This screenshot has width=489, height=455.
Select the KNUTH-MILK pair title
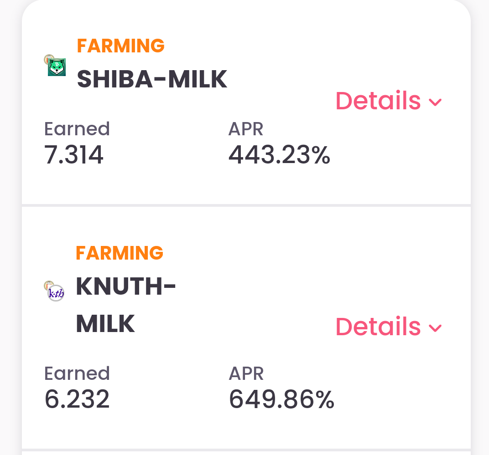[x=126, y=305]
